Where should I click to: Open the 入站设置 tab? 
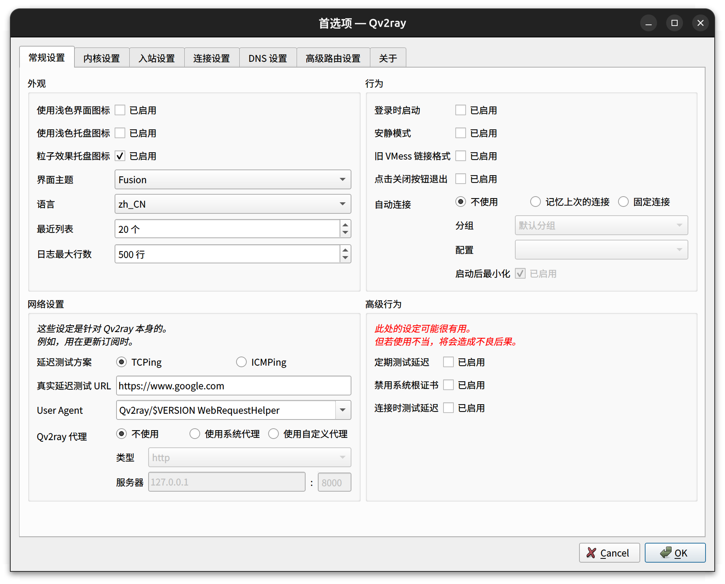[x=157, y=58]
